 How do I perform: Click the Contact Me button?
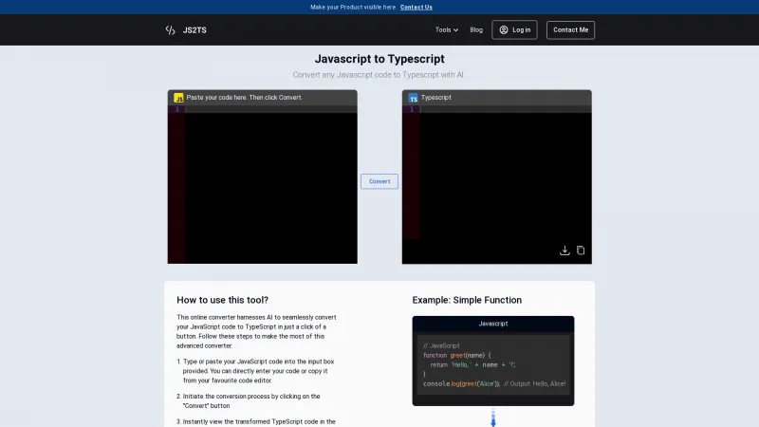point(571,30)
